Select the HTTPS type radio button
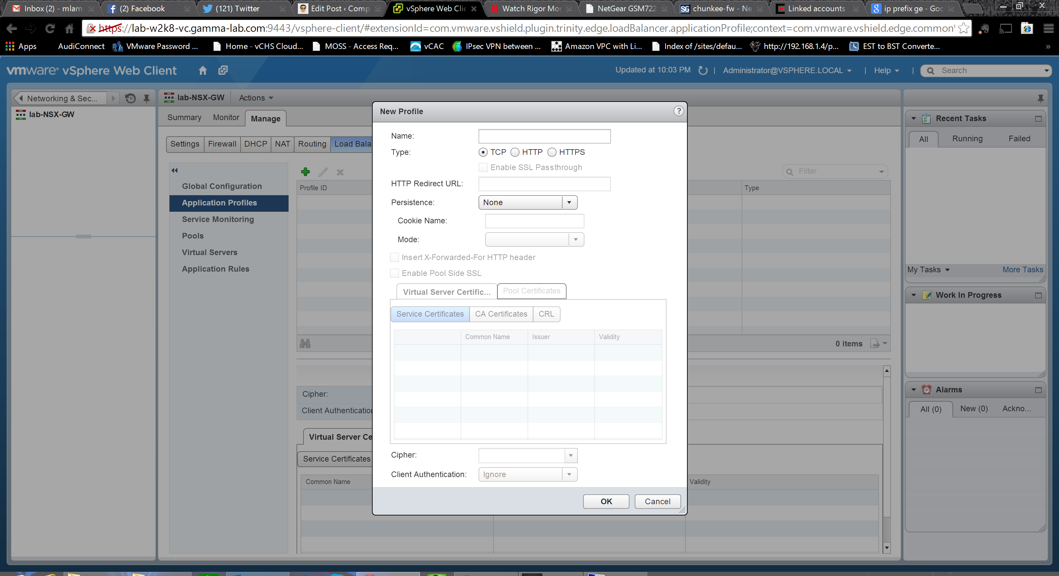The height and width of the screenshot is (576, 1059). 552,153
